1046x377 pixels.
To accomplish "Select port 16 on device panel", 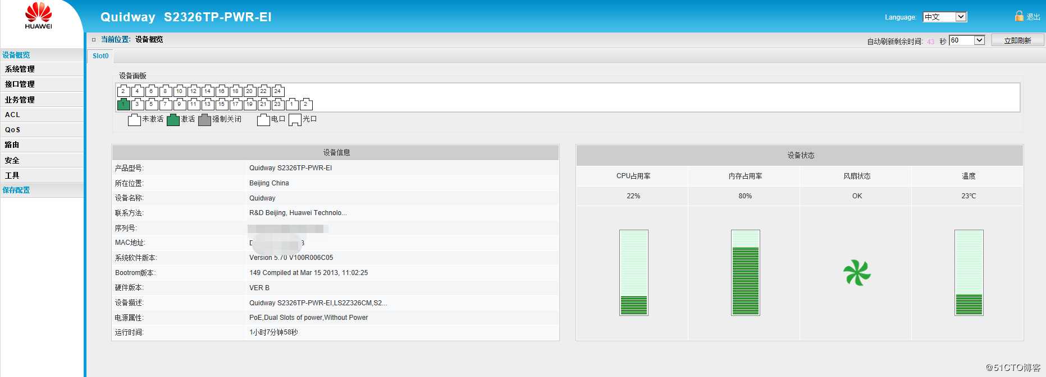I will (222, 91).
